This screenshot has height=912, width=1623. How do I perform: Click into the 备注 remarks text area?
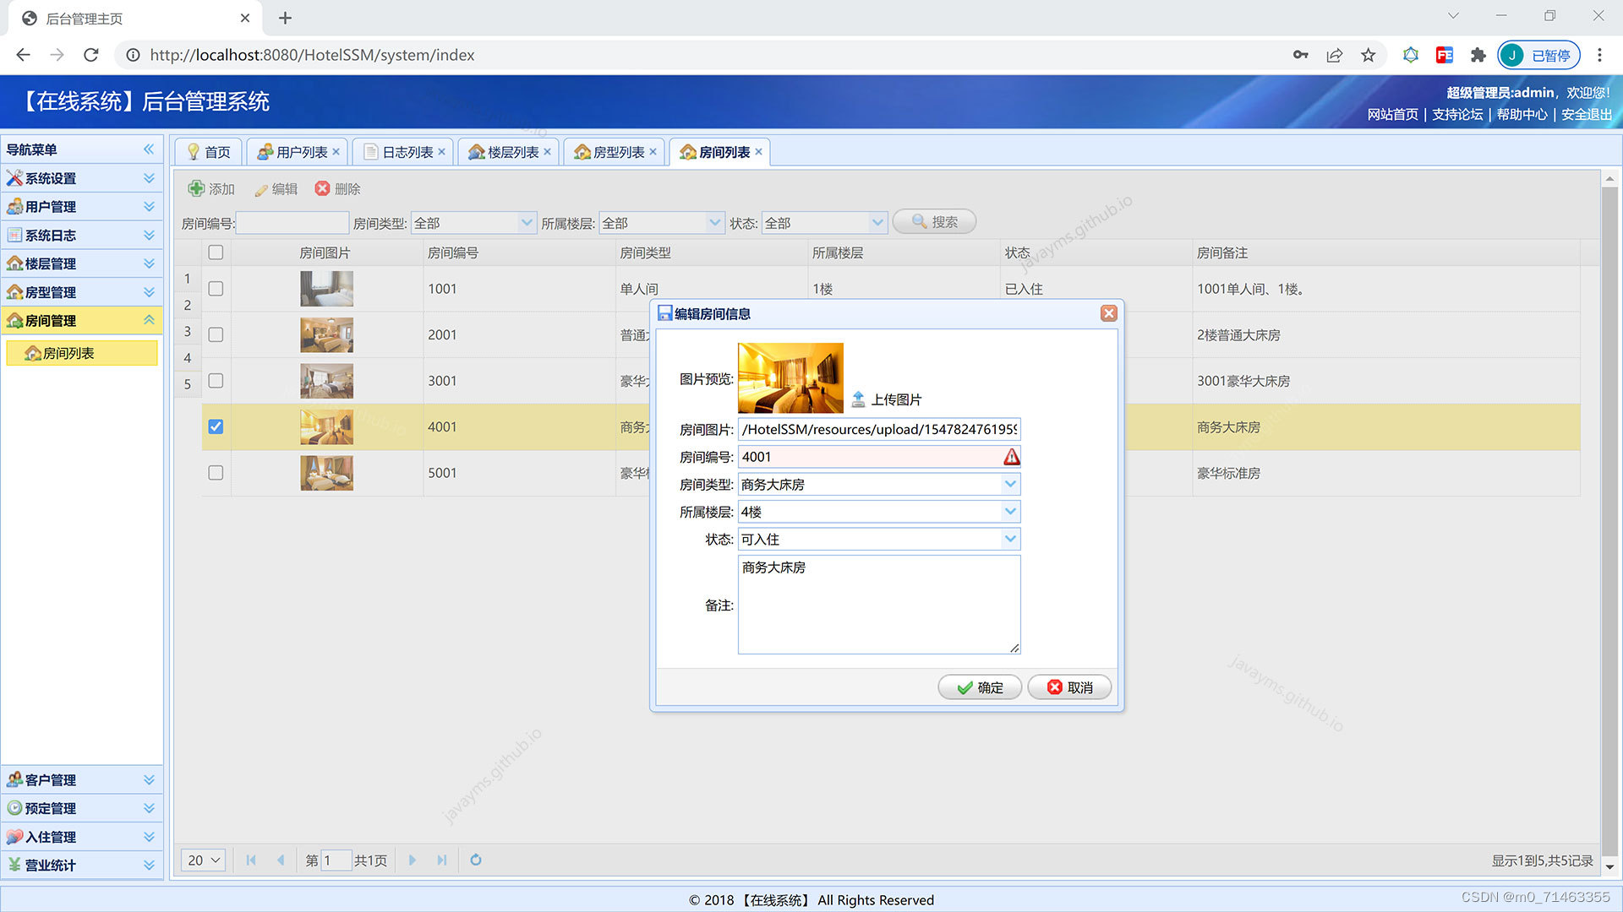(878, 605)
